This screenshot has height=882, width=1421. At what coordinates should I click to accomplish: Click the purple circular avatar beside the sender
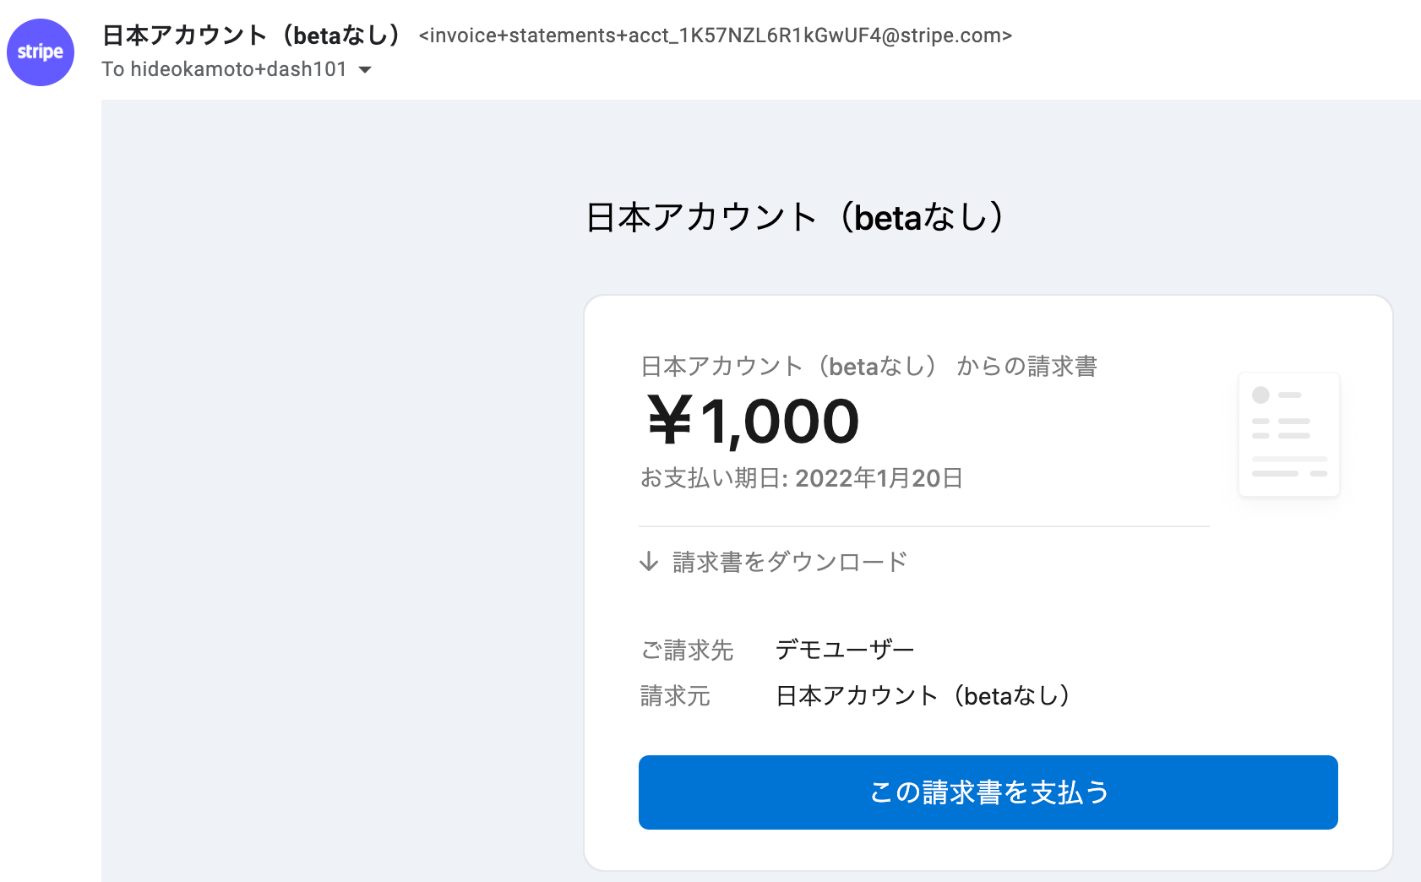tap(40, 52)
